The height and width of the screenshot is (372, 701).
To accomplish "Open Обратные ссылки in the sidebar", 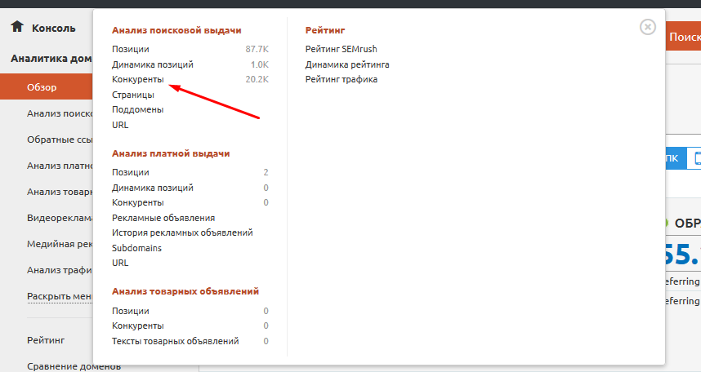I will click(59, 139).
